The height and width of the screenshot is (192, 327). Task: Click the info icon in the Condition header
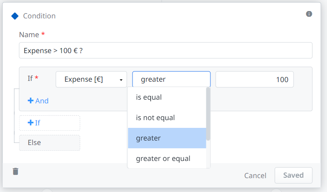(309, 14)
